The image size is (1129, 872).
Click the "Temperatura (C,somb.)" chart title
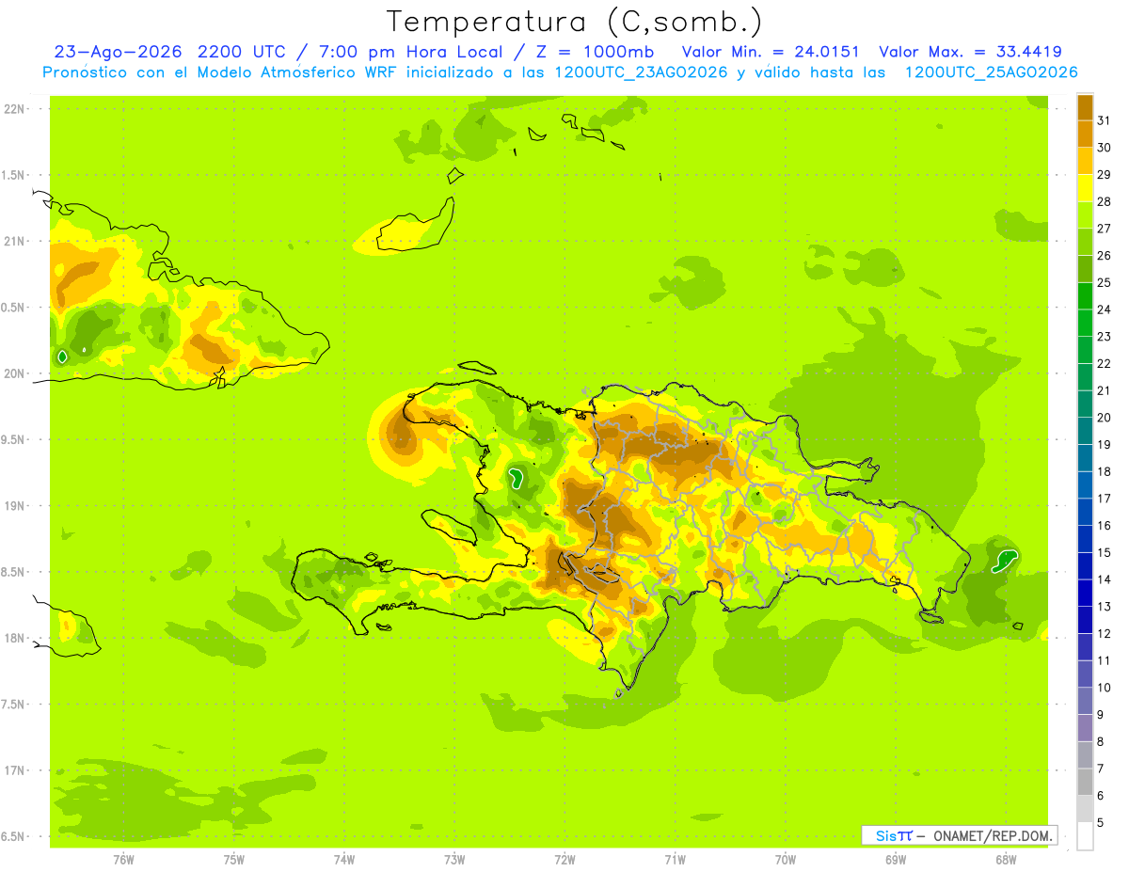(x=574, y=23)
